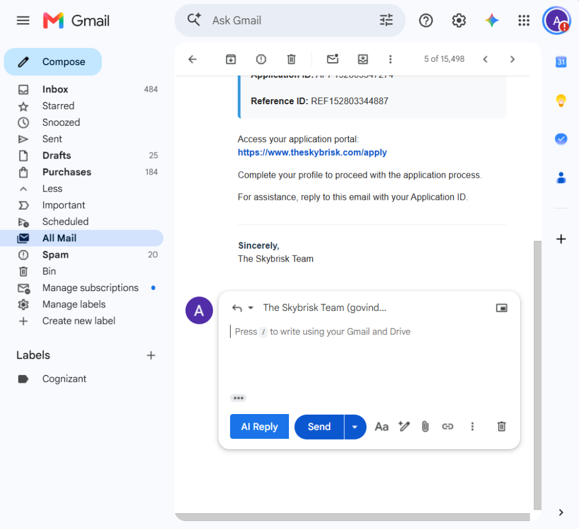Click the AI Reply button
This screenshot has width=579, height=529.
[259, 426]
